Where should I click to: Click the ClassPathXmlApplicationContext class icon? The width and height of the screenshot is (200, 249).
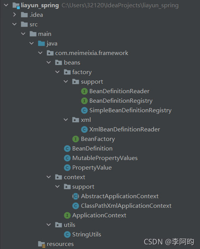point(76,206)
